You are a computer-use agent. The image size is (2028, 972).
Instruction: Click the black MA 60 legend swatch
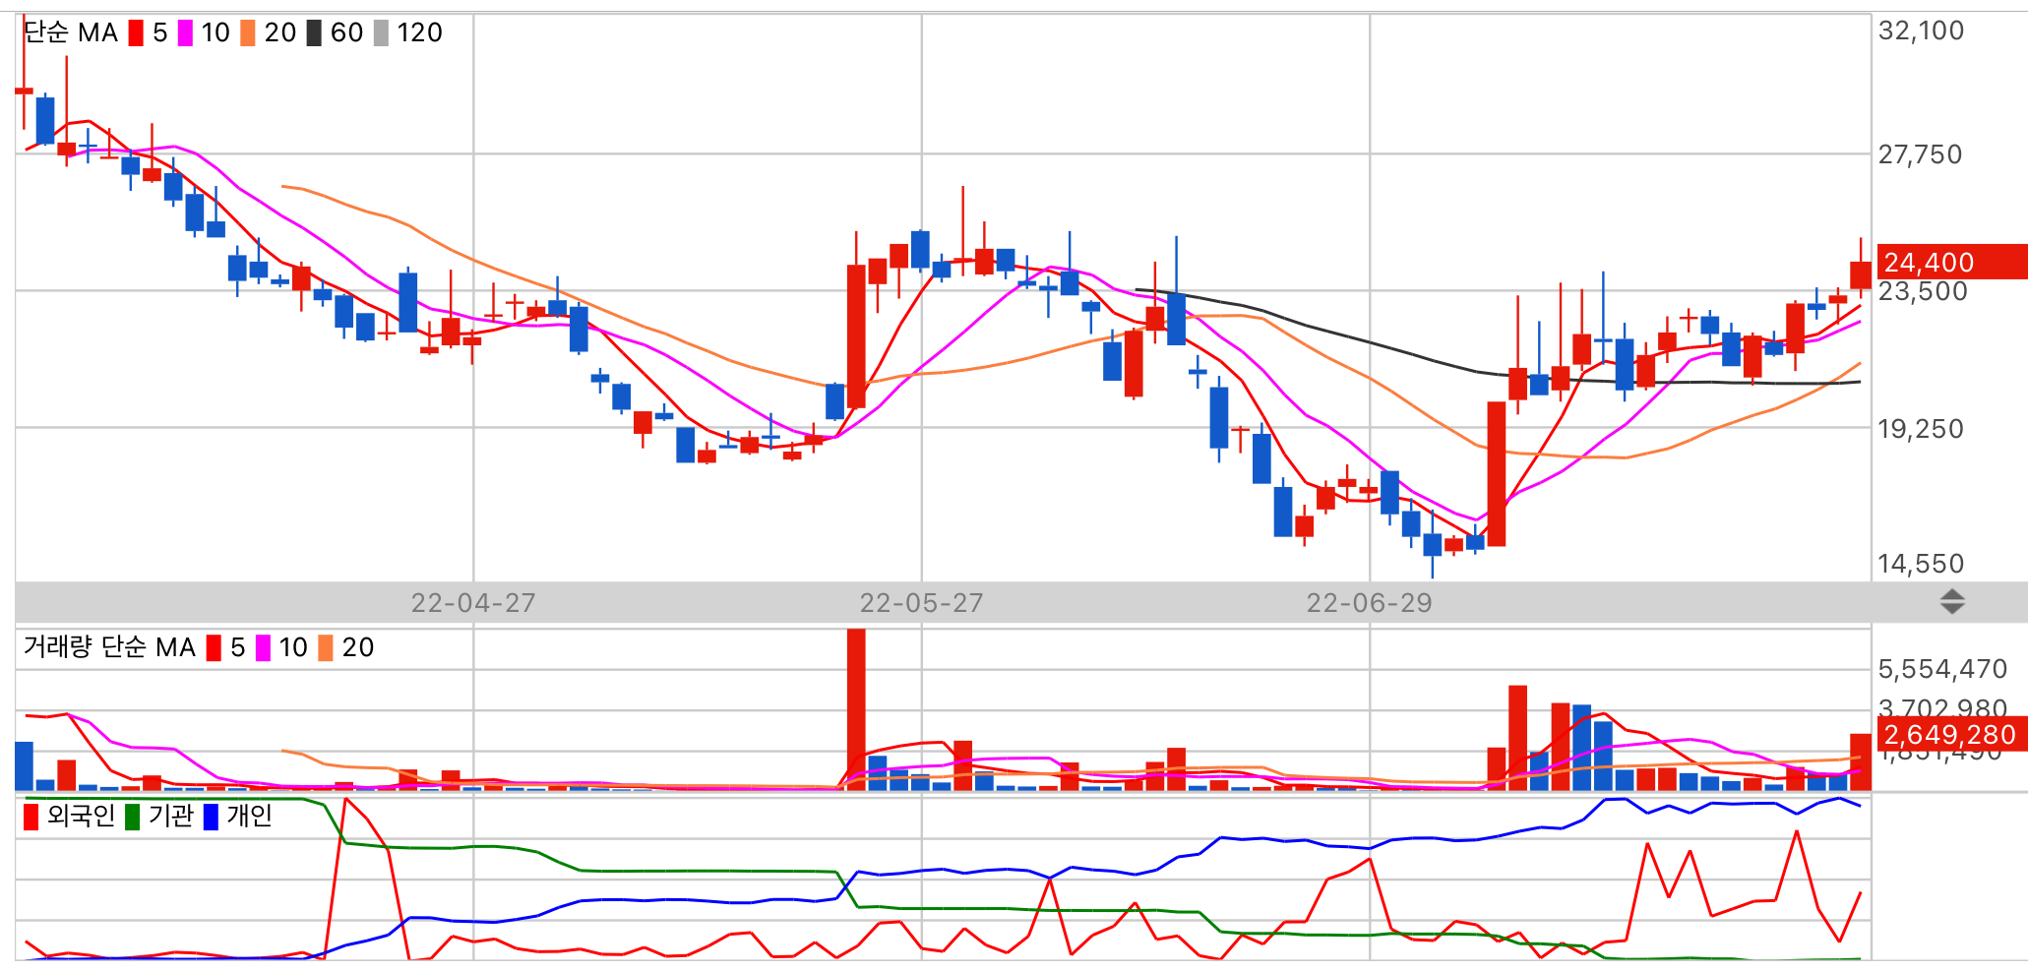coord(314,33)
